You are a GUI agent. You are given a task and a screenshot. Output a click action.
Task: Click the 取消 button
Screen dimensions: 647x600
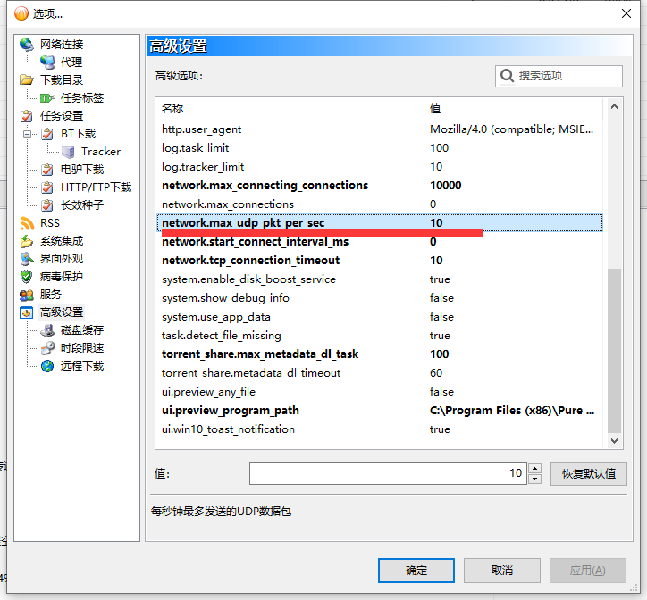[501, 571]
